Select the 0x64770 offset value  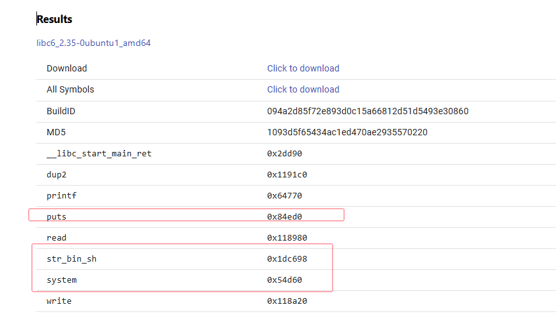285,195
